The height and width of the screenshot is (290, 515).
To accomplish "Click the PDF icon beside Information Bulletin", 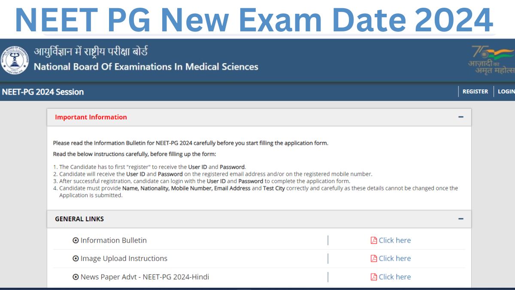I will [374, 240].
